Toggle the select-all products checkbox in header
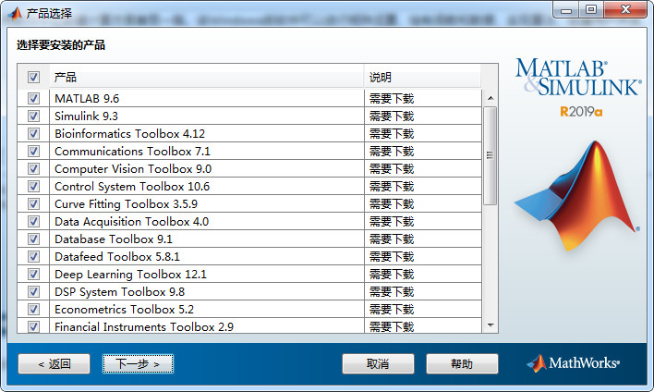Screen dimensions: 654x392 pos(33,78)
